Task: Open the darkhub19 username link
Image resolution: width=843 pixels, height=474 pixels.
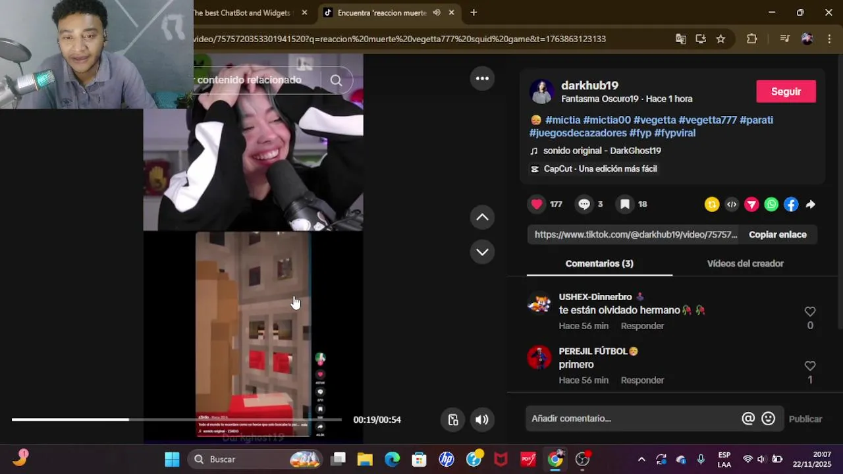Action: click(589, 86)
